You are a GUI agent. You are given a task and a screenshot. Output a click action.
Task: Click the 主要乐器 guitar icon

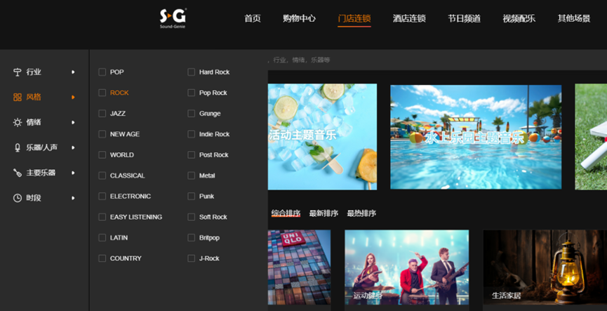[18, 173]
